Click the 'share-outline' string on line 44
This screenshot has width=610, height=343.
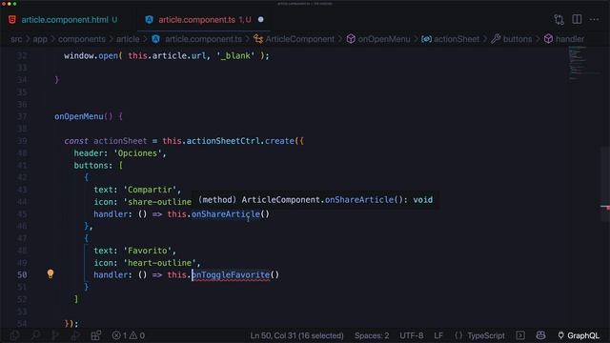157,202
